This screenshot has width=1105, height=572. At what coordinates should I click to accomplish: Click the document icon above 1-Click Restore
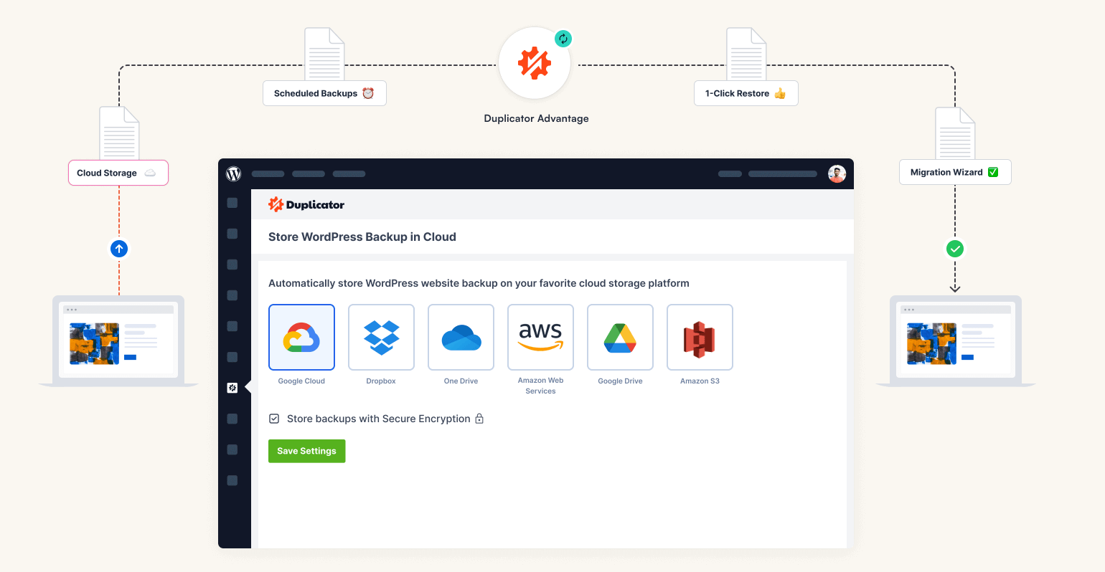(746, 54)
